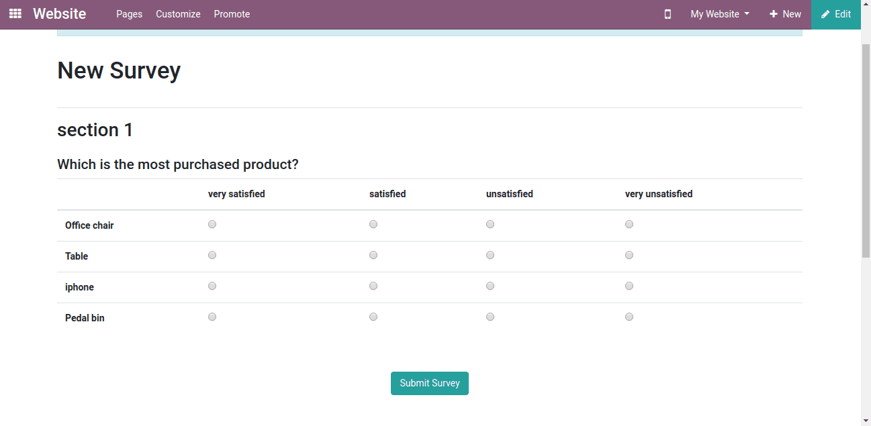The width and height of the screenshot is (871, 426).
Task: Select satisfied for iphone
Action: (x=373, y=286)
